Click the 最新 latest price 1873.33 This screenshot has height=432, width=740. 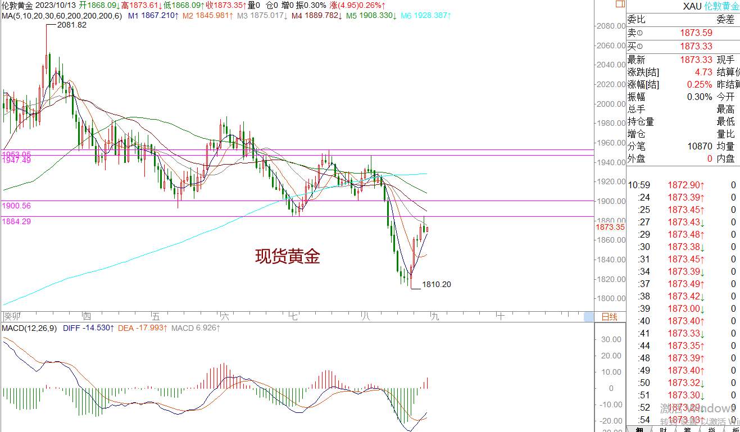tap(696, 60)
